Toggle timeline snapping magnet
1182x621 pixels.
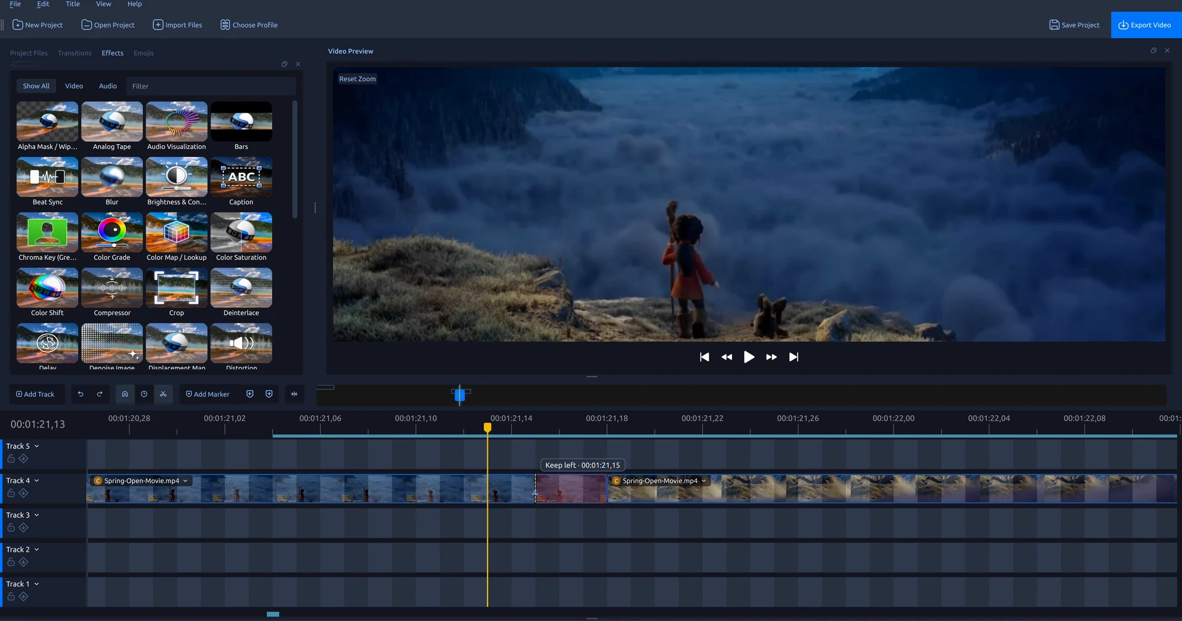[x=125, y=394]
